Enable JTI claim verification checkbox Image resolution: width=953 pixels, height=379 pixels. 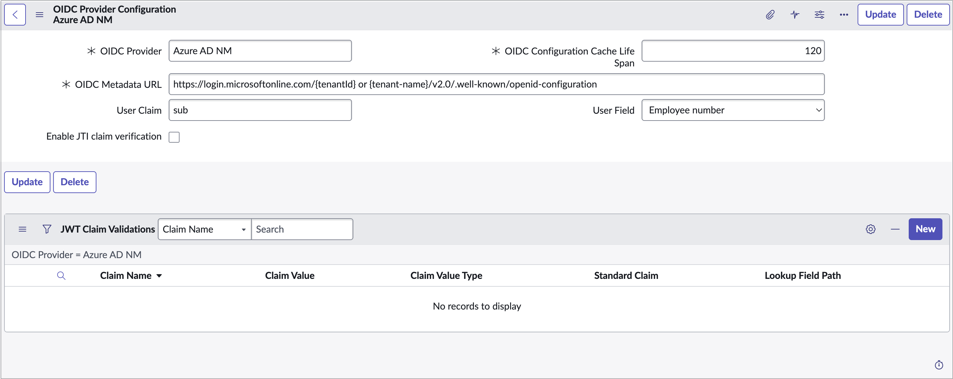click(174, 137)
